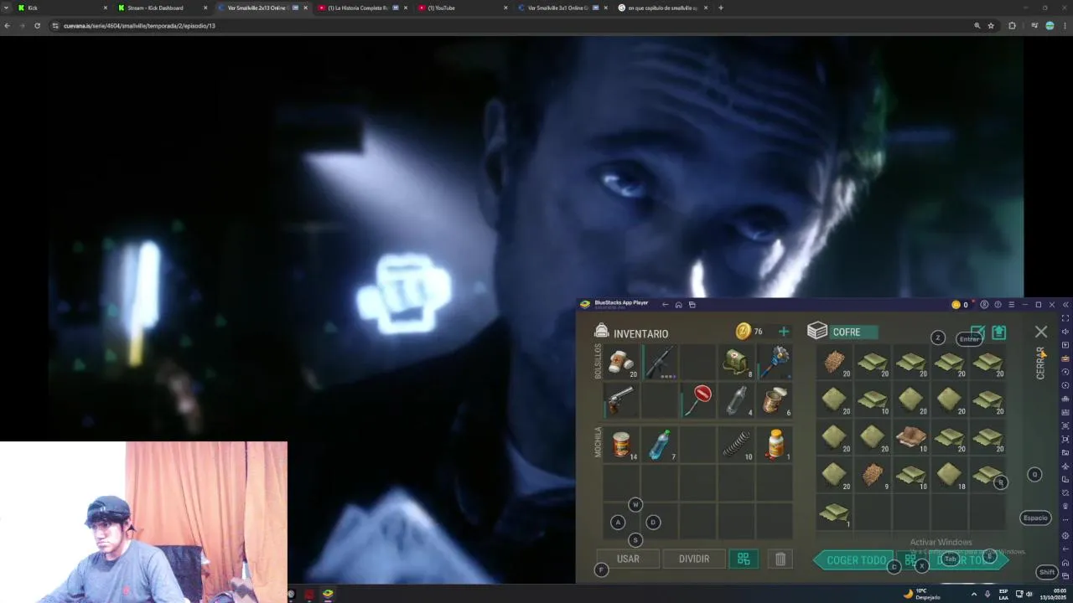Image resolution: width=1073 pixels, height=603 pixels.
Task: Open BlueStacks settings gear in sidebar
Action: click(x=1065, y=535)
